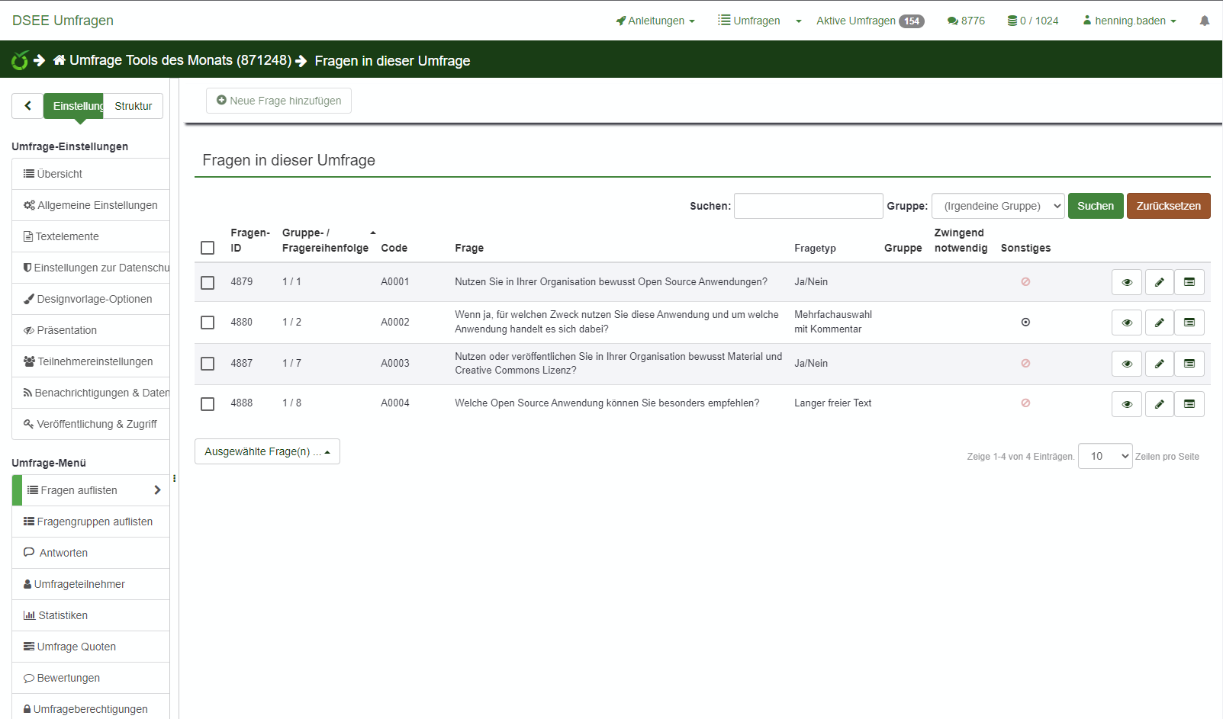Viewport: 1223px width, 719px height.
Task: Preview question A0001 via the eye icon
Action: (x=1126, y=281)
